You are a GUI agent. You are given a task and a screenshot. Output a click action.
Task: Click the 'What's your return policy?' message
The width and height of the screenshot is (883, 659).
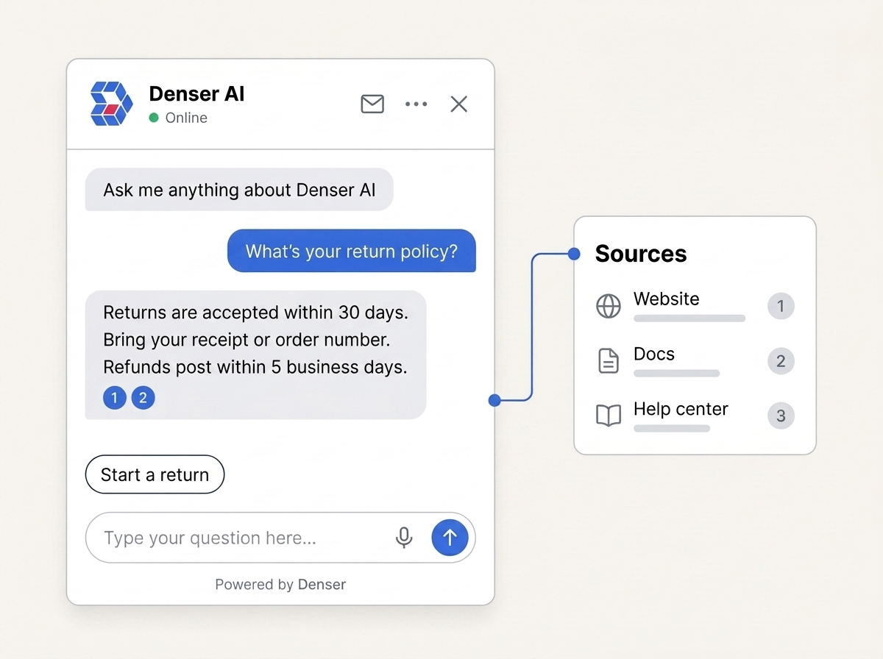352,251
